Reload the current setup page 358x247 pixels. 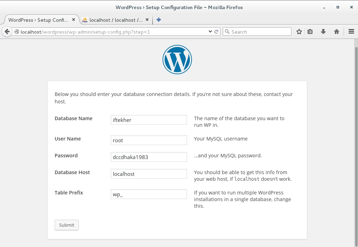pyautogui.click(x=216, y=31)
